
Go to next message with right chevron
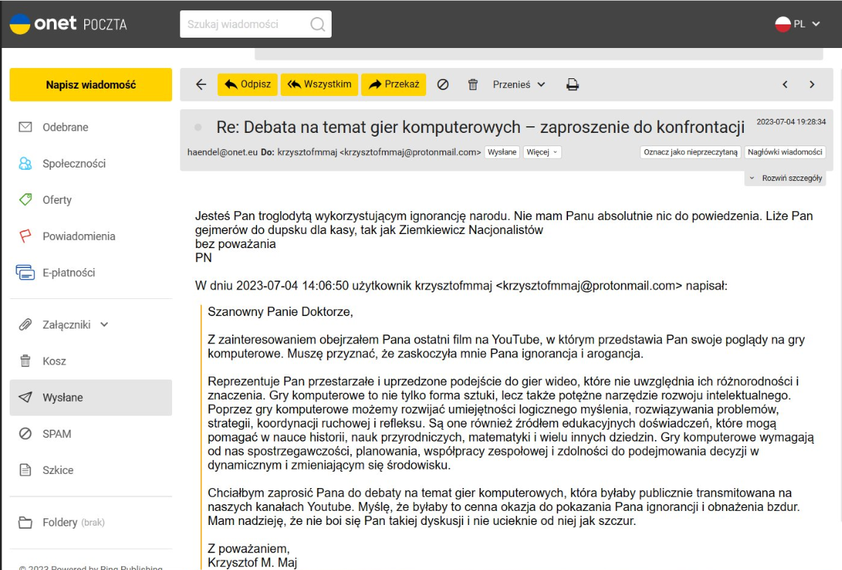(x=812, y=85)
